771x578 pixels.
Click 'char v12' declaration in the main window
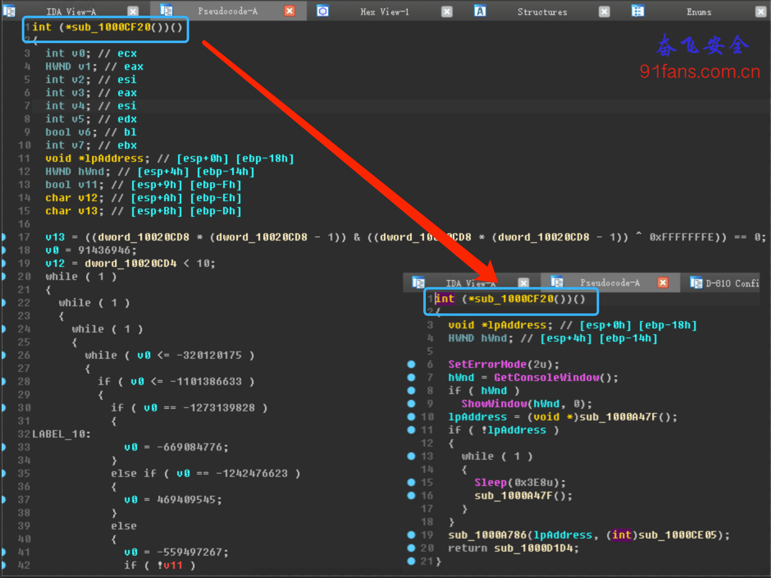click(143, 198)
